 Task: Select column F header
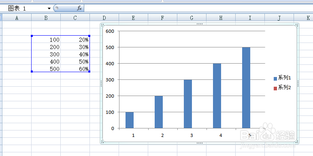[162, 18]
